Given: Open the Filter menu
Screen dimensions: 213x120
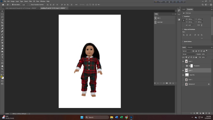Looking at the screenshot, I should pos(30,1).
